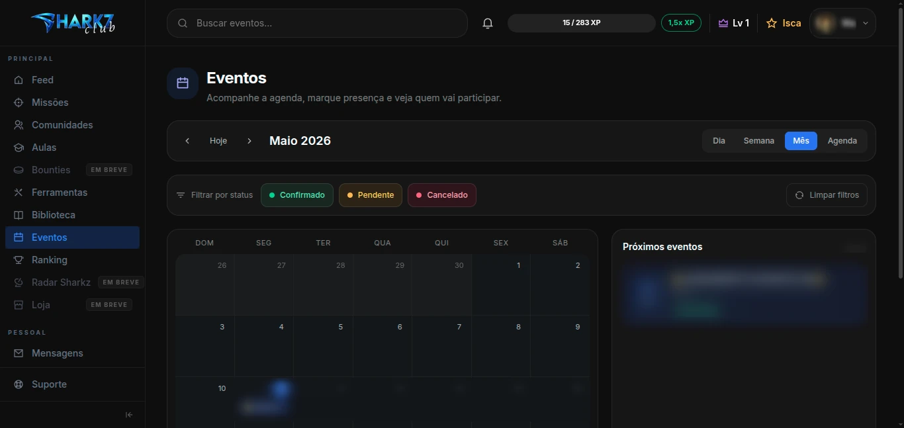Click the Ranking trophy icon
The image size is (904, 428).
coord(19,260)
